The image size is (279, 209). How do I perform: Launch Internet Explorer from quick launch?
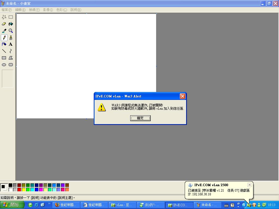click(x=37, y=205)
